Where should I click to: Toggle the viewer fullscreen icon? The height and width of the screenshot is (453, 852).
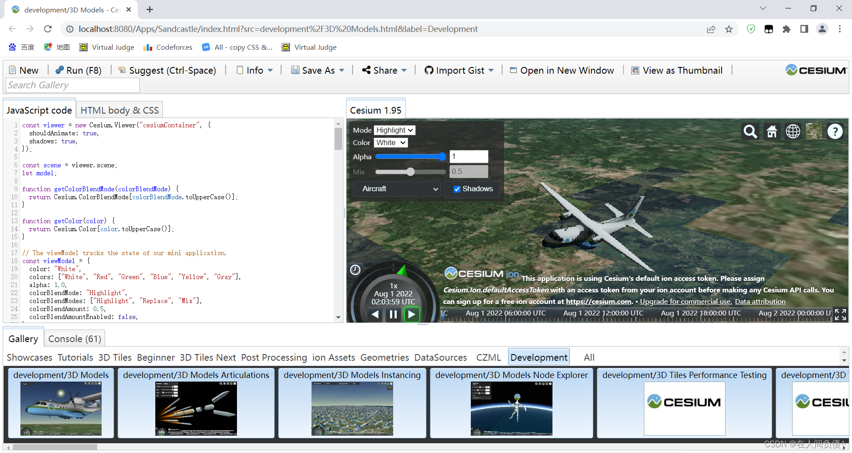click(x=840, y=315)
